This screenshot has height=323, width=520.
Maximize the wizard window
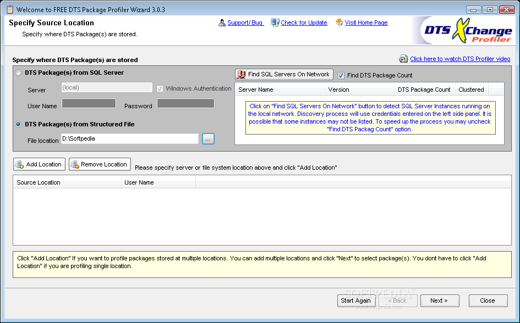point(490,9)
